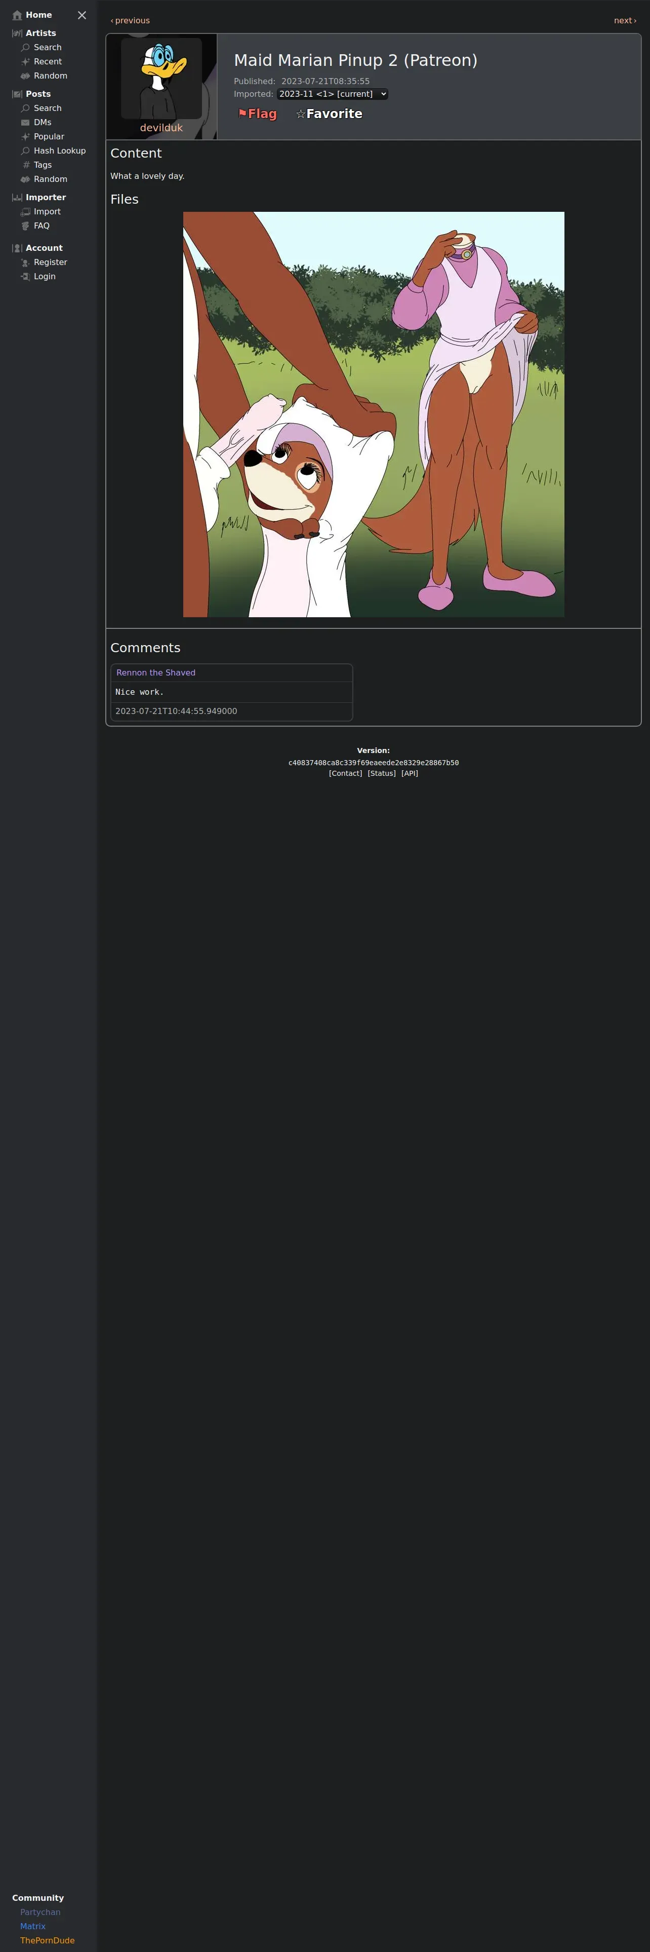Open the Contact footer link

pyautogui.click(x=346, y=774)
